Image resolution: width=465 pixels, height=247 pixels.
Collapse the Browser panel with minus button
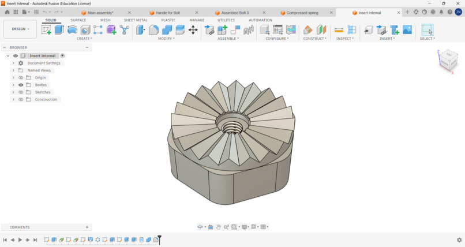[x=87, y=47]
